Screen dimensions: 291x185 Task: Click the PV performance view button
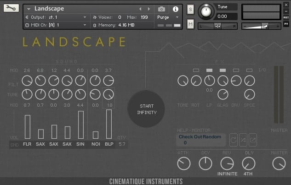pyautogui.click(x=286, y=24)
